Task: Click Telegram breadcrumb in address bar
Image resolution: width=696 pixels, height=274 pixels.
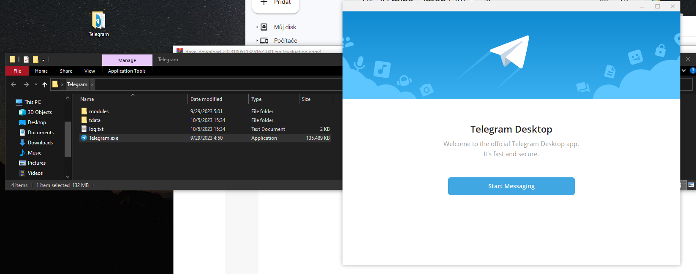Action: [77, 84]
